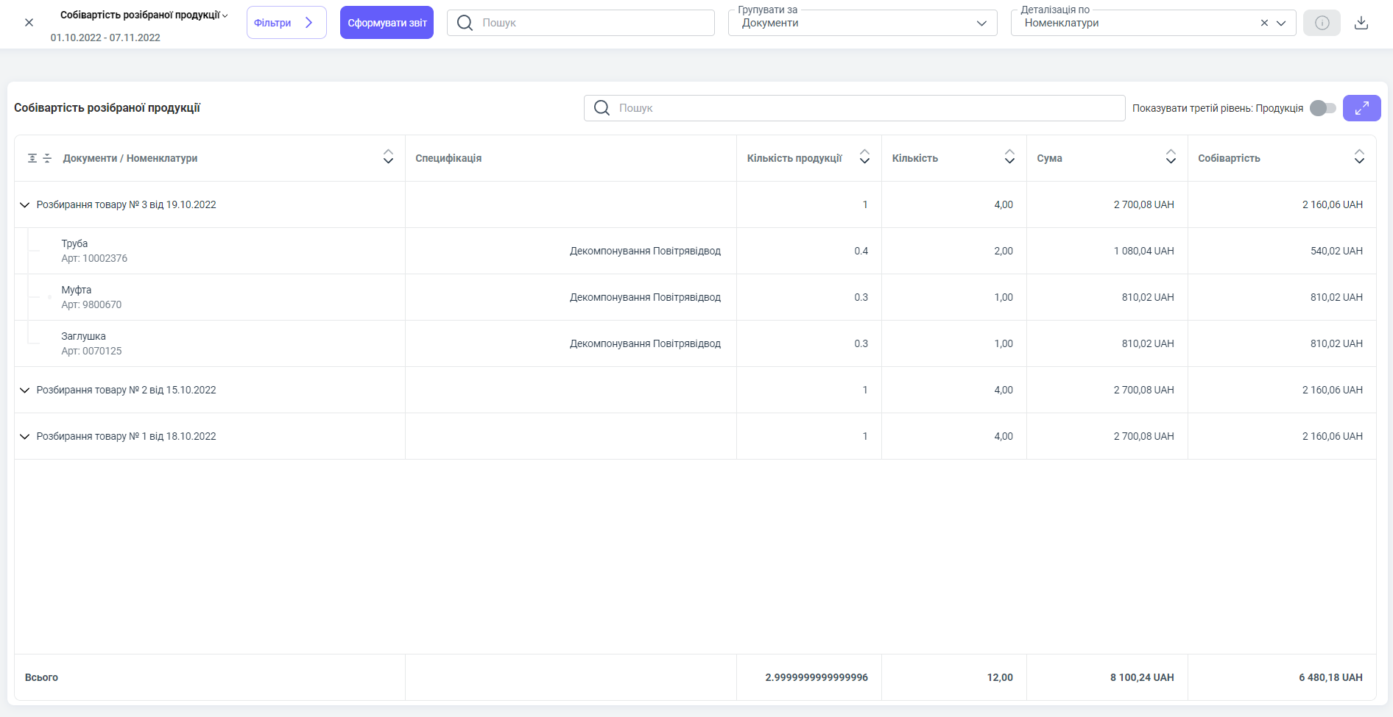Expand Розбирання товару № 2 row
Viewport: 1393px width, 717px height.
(25, 390)
